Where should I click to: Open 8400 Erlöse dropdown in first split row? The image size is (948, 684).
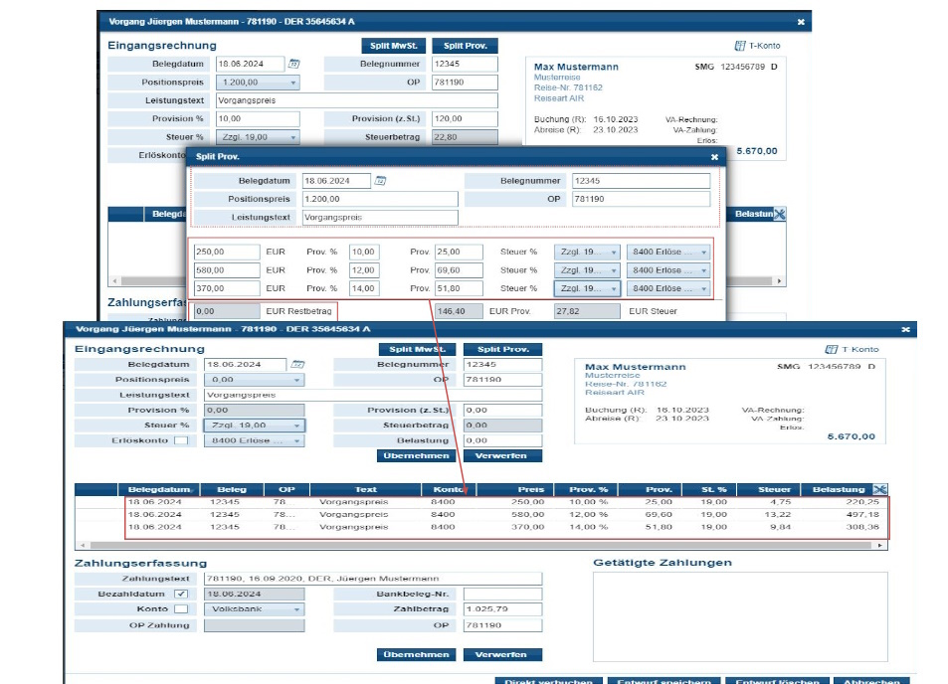click(x=668, y=252)
